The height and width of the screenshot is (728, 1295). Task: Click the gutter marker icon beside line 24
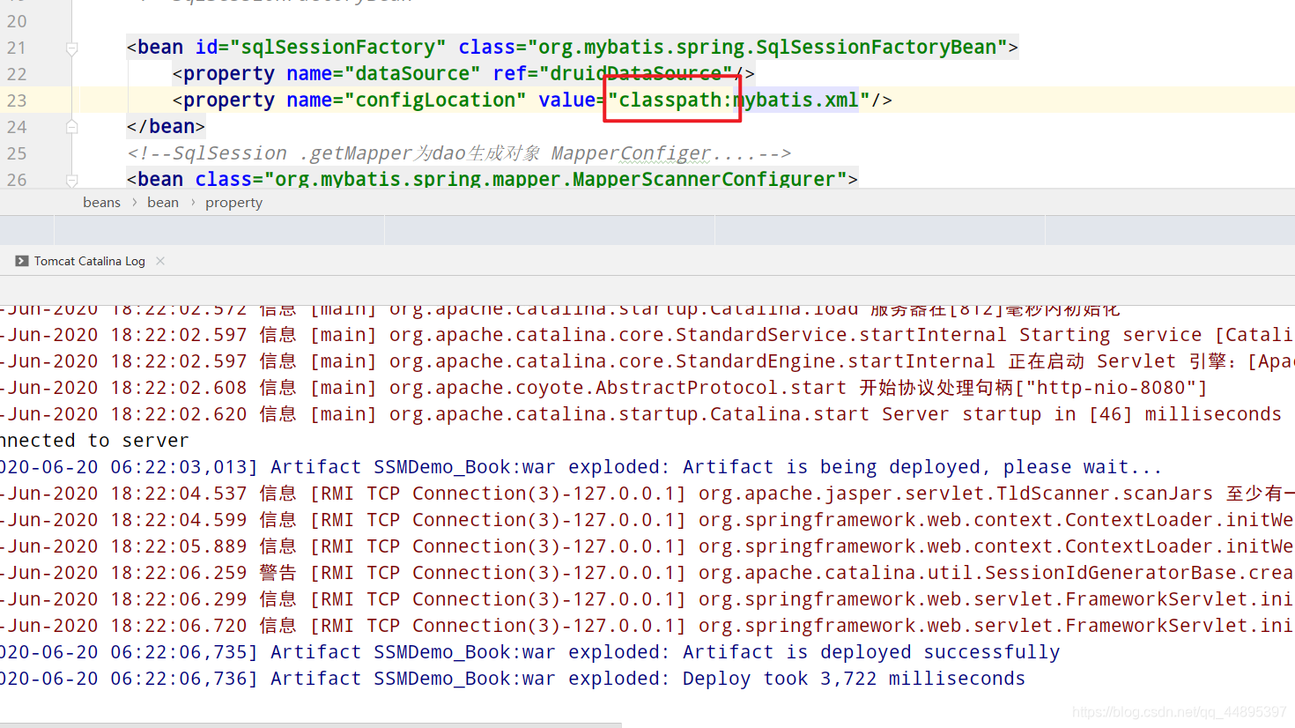(71, 126)
